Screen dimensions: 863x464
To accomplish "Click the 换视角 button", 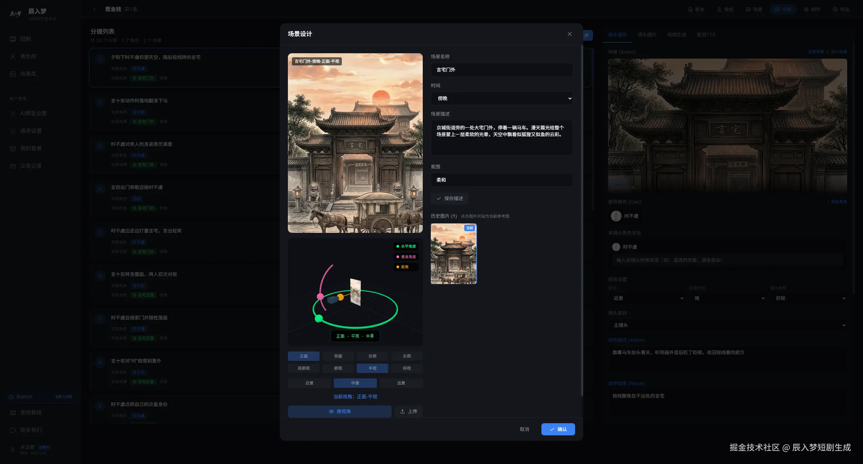I will click(x=340, y=411).
